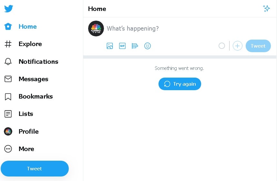Click the sidebar Tweet button

35,168
